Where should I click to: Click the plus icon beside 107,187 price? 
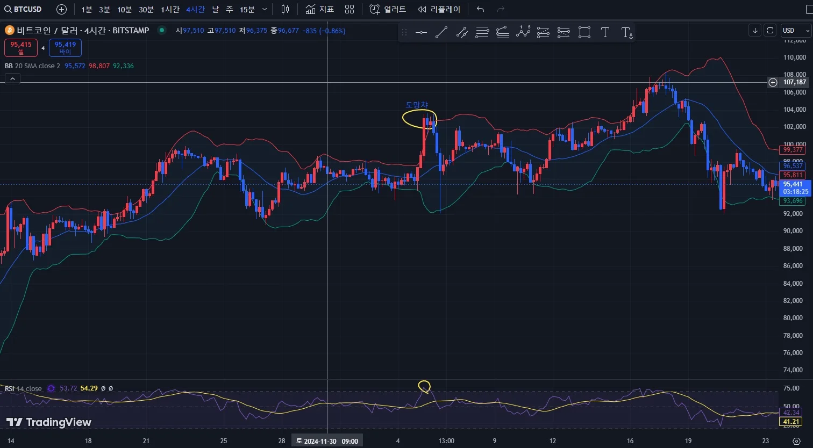point(773,82)
